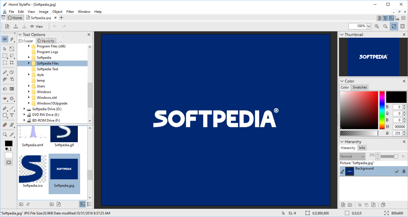The height and width of the screenshot is (217, 408).
Task: Click the zoom in magnifier button
Action: coord(377,26)
